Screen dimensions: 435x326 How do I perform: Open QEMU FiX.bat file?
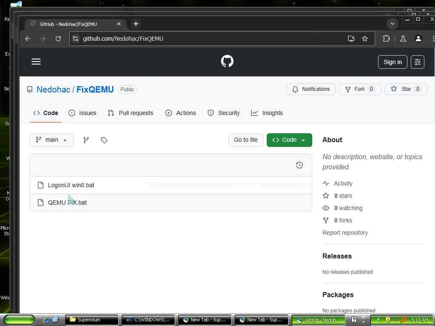(x=67, y=202)
